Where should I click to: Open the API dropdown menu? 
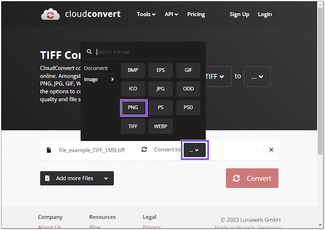[171, 14]
